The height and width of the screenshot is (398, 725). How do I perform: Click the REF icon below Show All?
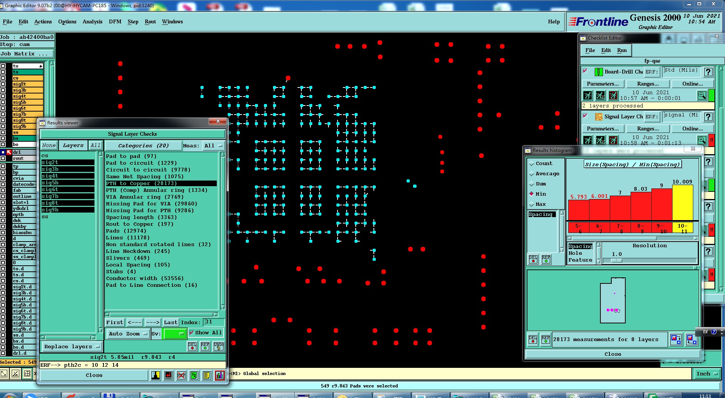coord(205,346)
